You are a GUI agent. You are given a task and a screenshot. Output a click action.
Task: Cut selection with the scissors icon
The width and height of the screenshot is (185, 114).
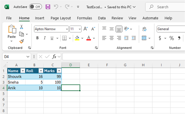pos(21,27)
